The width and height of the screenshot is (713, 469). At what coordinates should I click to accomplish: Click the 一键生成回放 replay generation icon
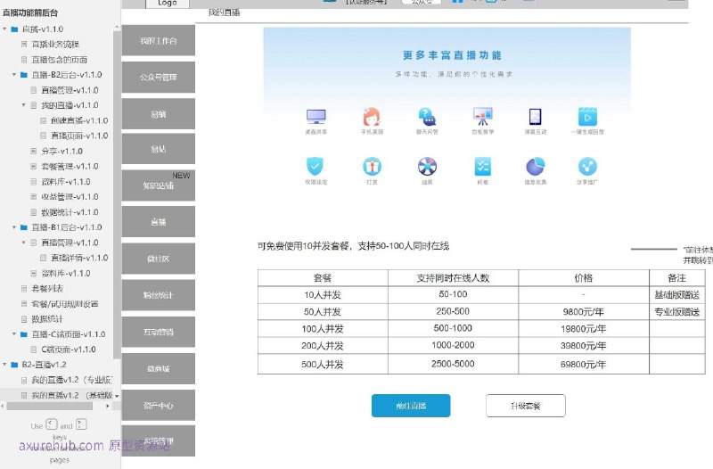coord(587,117)
